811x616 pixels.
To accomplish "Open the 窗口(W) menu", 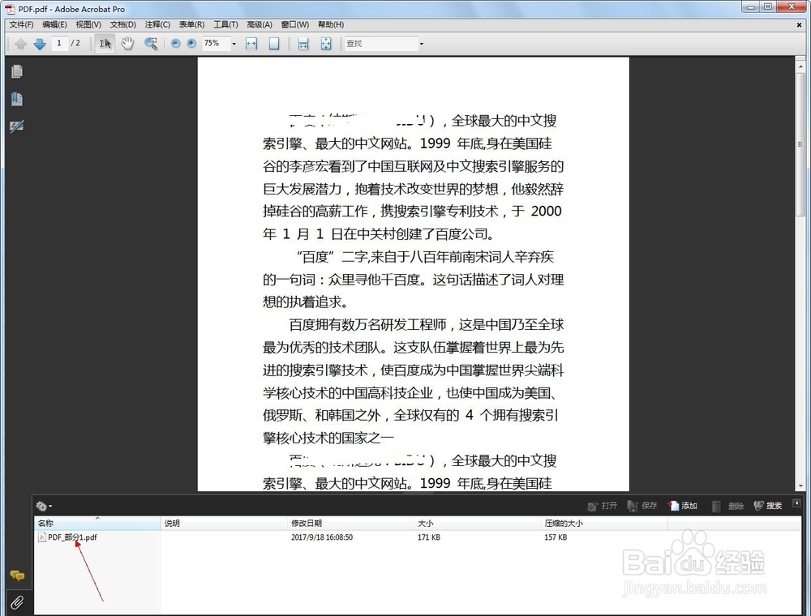I will (295, 24).
